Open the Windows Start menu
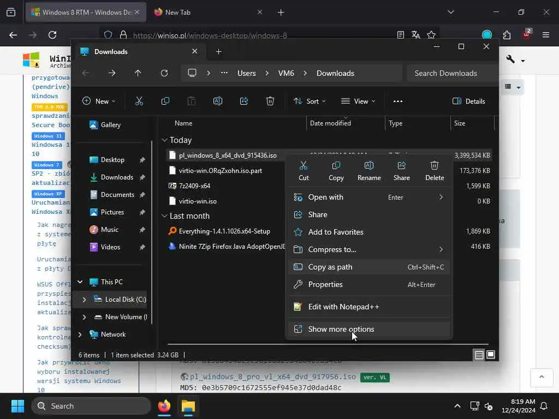This screenshot has height=419, width=559. (x=17, y=406)
